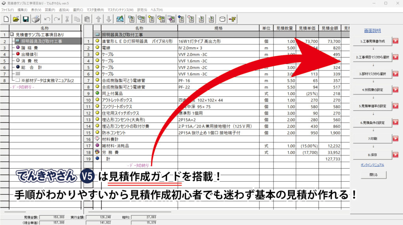This screenshot has height=225, width=403.
Task: Select the 防水コンセント row name cell
Action: coord(139,133)
